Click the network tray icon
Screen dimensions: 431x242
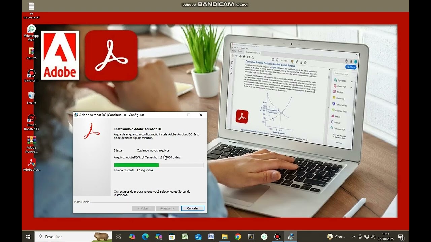[x=367, y=237]
